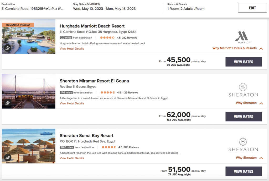The width and height of the screenshot is (269, 181).
Task: View rates for Sheraton Miramar Resort
Action: pos(244,117)
